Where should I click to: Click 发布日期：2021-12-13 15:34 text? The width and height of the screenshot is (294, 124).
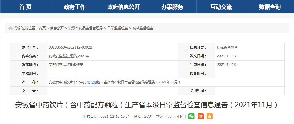point(106,116)
